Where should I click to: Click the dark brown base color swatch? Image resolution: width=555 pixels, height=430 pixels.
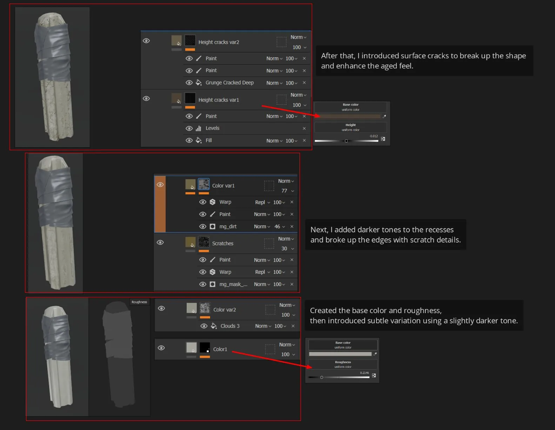(348, 116)
